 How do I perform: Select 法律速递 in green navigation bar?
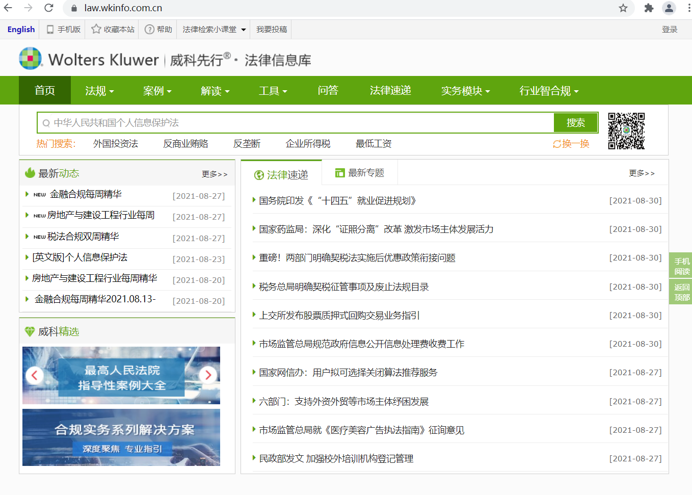coord(390,90)
